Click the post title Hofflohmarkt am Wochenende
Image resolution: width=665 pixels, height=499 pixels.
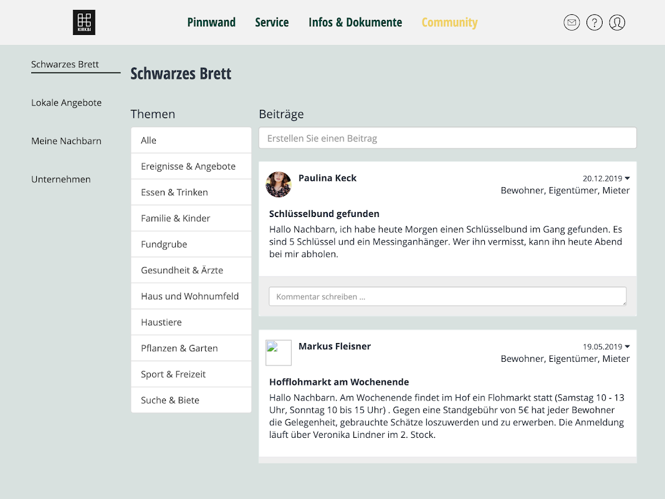pyautogui.click(x=339, y=382)
